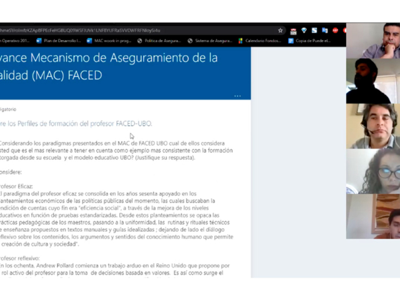Image resolution: width=400 pixels, height=300 pixels.
Task: Select video tile of woman with glasses
Action: (x=373, y=171)
